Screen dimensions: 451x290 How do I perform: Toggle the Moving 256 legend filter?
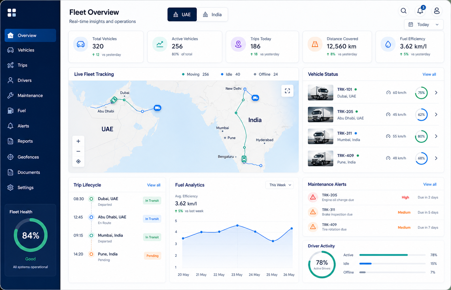tap(195, 74)
